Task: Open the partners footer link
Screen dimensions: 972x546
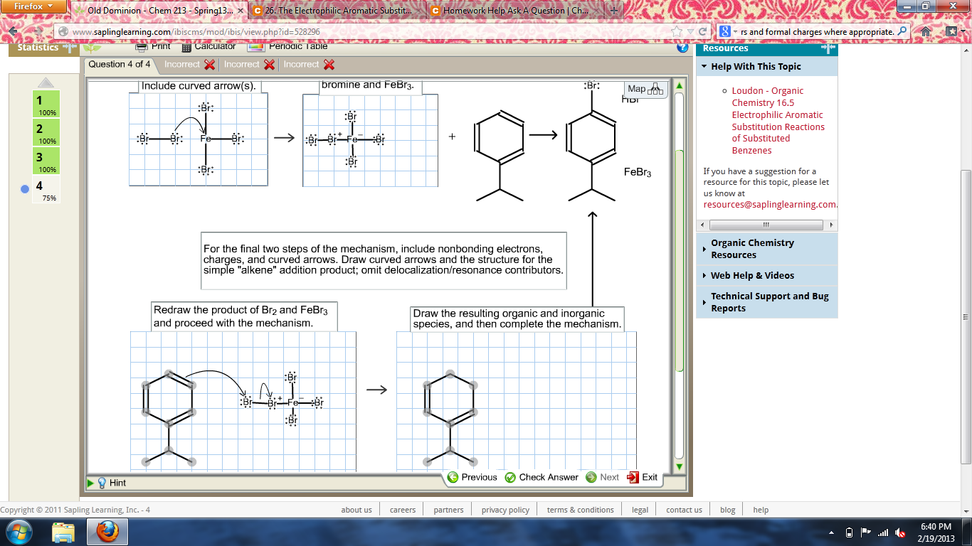Action: (449, 510)
